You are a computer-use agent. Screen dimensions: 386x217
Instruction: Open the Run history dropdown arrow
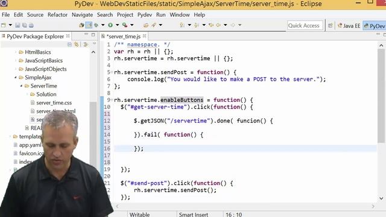(x=117, y=25)
